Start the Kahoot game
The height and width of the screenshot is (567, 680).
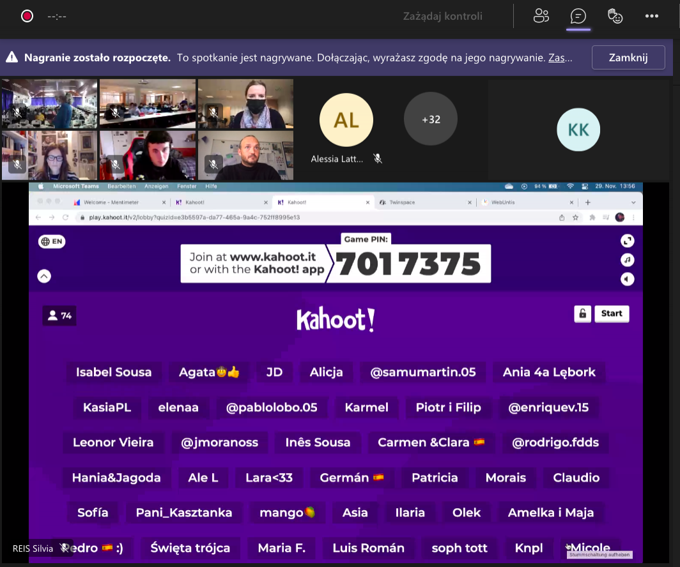(x=612, y=314)
